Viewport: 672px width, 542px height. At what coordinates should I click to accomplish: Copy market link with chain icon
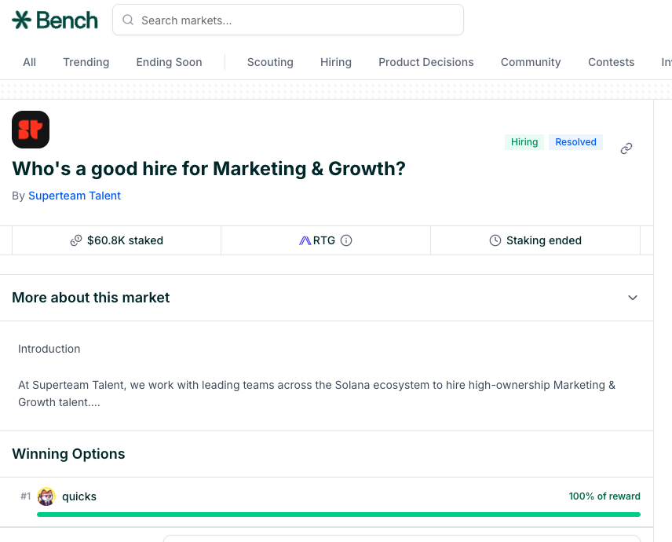[x=626, y=148]
